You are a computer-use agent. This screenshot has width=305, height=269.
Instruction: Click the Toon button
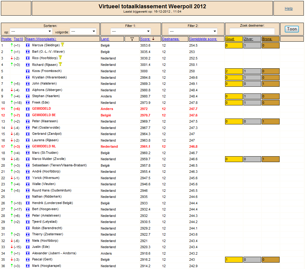tap(292, 29)
